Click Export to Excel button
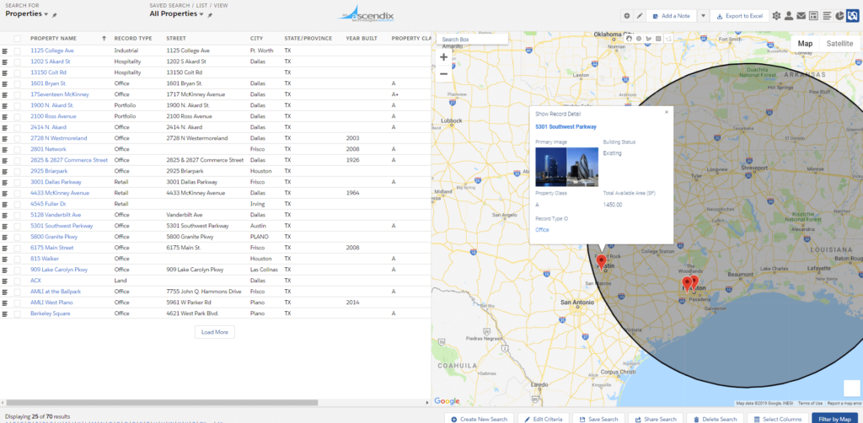 739,16
